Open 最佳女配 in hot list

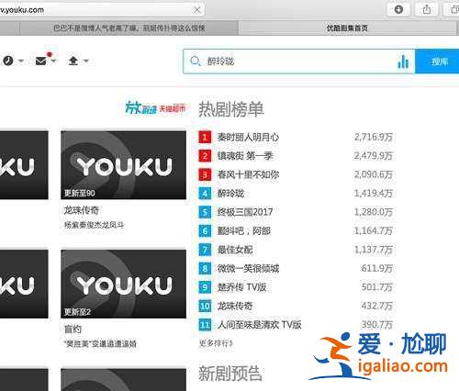coord(235,250)
